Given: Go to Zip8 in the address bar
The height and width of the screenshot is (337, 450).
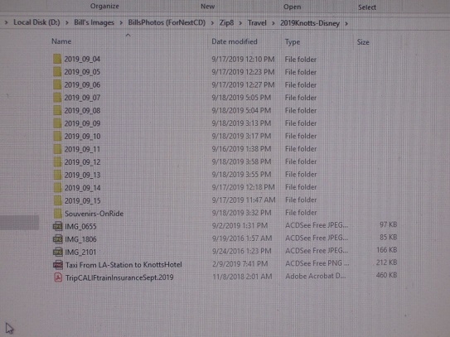Looking at the screenshot, I should tap(226, 23).
